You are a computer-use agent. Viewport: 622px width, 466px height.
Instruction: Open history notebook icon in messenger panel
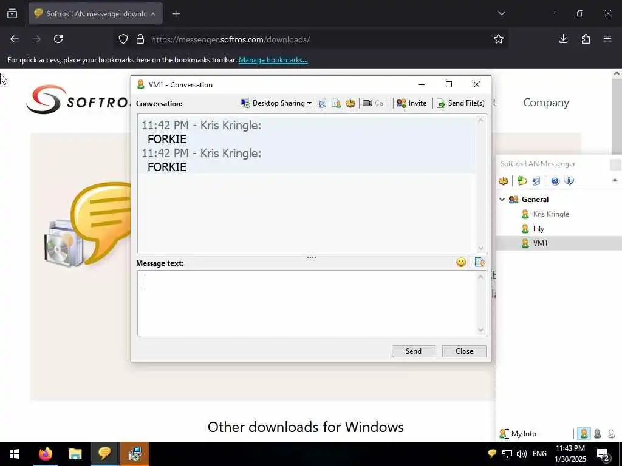coord(536,181)
